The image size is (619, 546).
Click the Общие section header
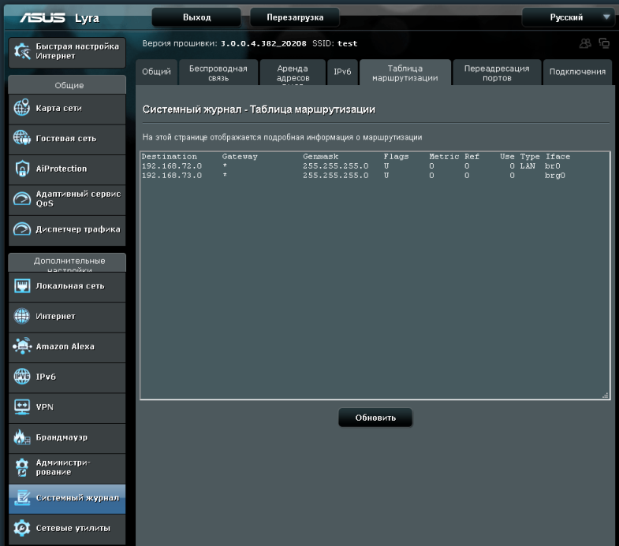click(x=67, y=85)
